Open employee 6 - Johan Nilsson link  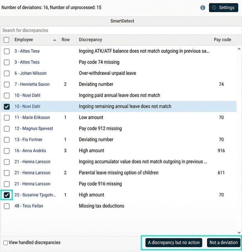31,73
